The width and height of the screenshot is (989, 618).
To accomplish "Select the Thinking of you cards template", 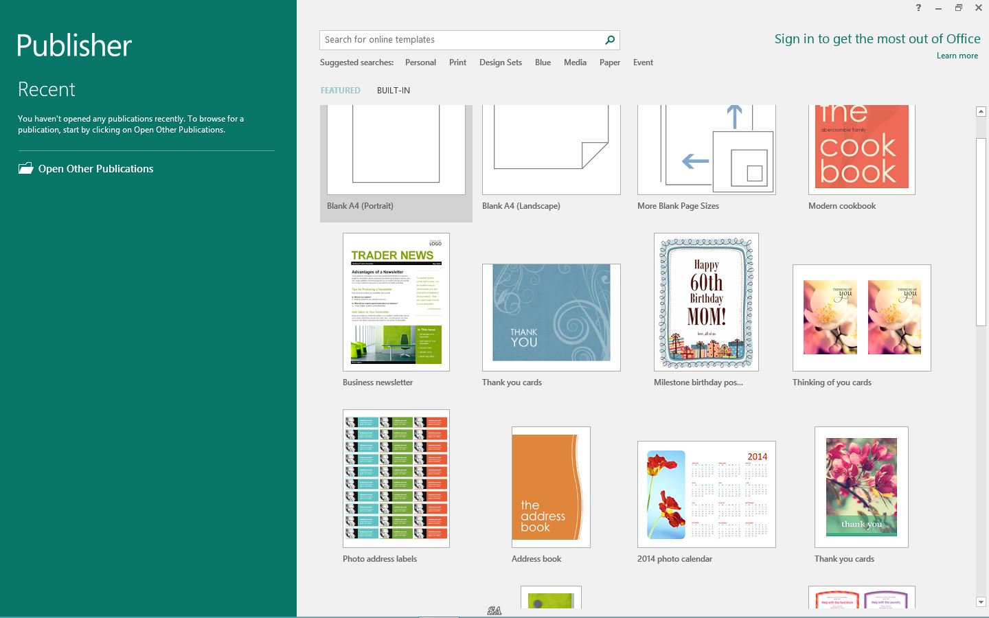I will [861, 317].
